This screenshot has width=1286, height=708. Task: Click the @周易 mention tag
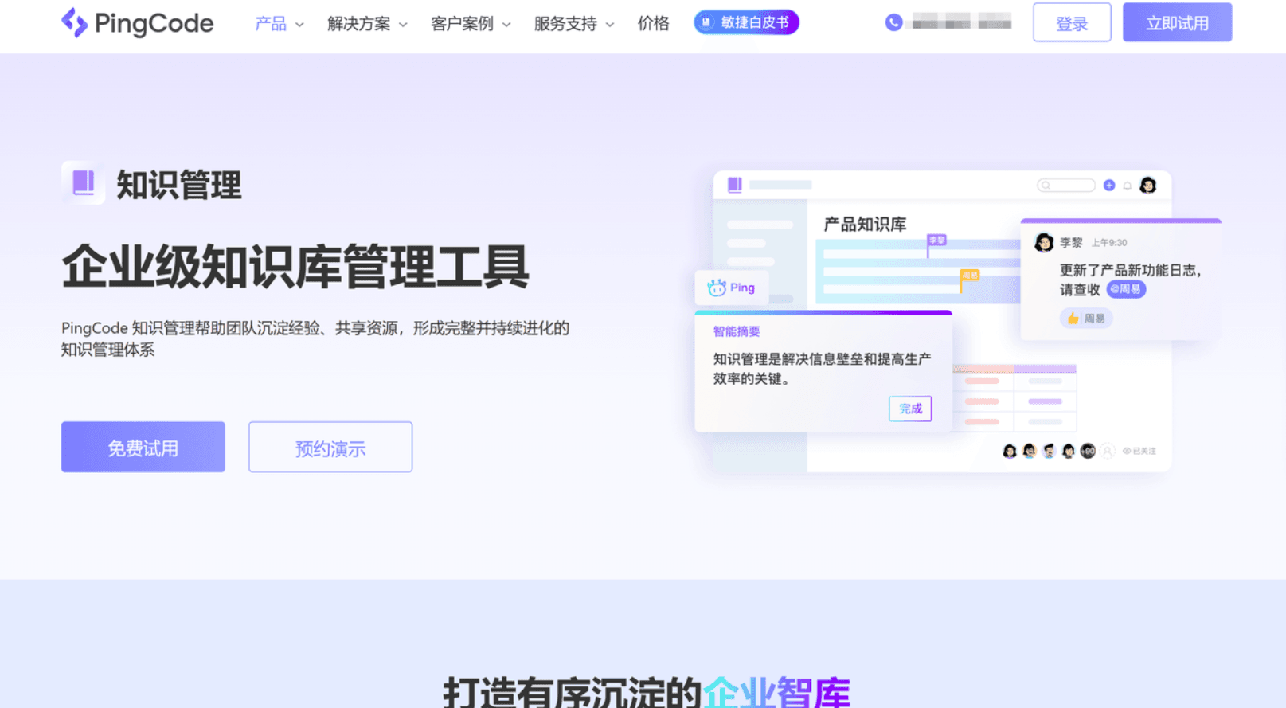tap(1126, 289)
